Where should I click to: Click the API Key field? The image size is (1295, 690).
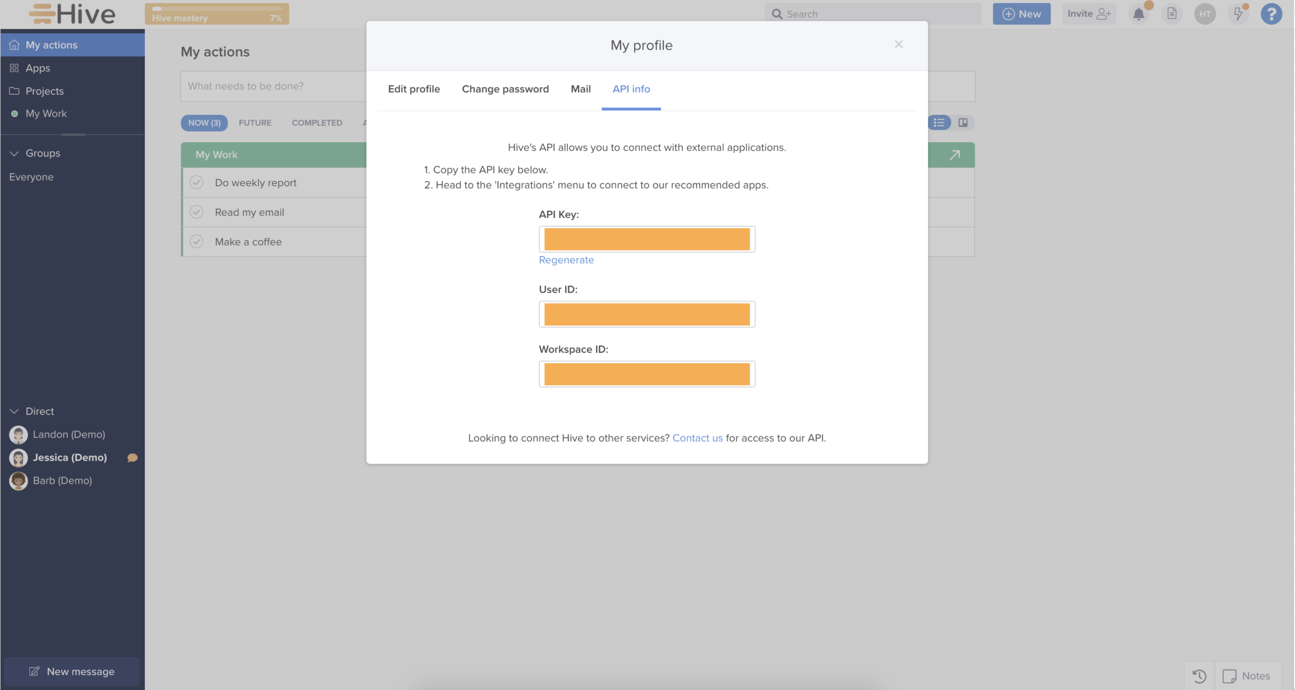[647, 239]
